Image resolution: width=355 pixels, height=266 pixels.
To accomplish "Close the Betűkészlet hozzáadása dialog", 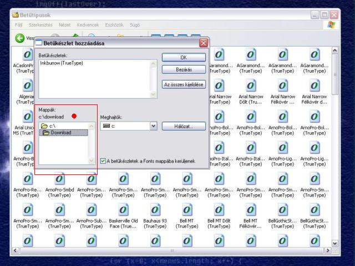I will 204,43.
